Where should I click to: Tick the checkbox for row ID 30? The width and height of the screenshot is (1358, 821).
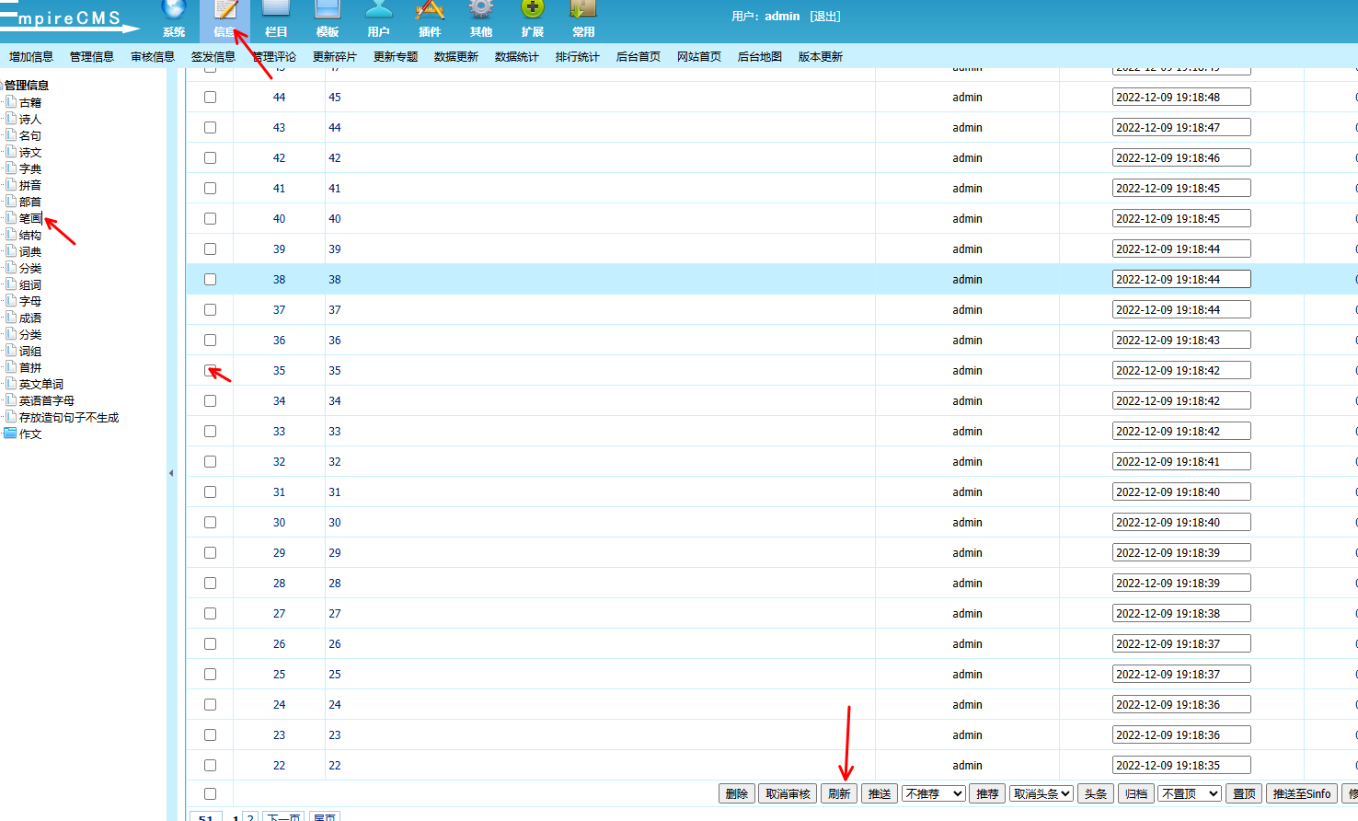(210, 522)
